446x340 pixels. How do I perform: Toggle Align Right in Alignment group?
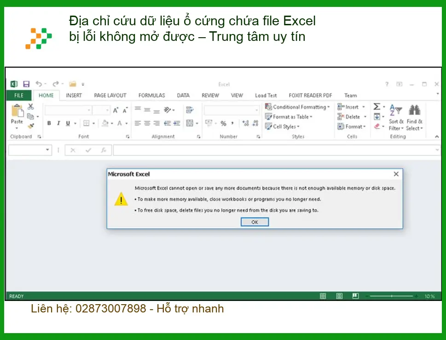coord(156,123)
